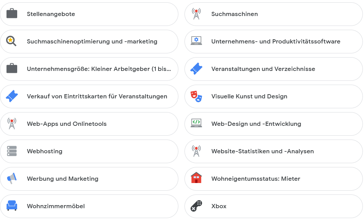Open Werbung und Marketing label
Viewport: 364px width, 220px height.
click(x=62, y=179)
